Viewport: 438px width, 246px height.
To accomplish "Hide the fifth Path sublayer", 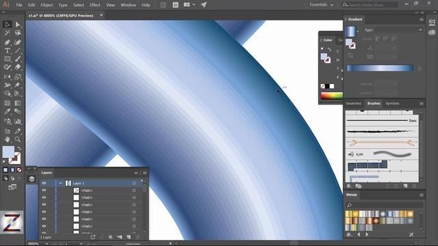I will 44,219.
